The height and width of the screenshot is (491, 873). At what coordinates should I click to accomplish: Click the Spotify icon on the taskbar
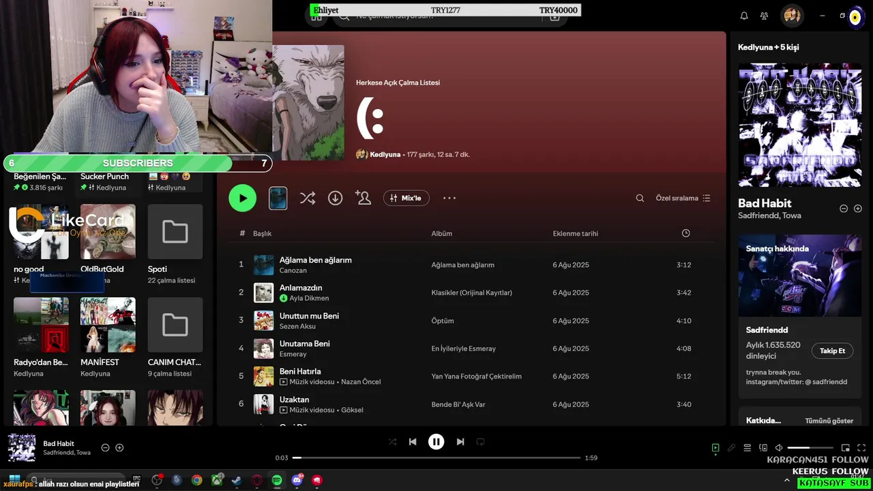(x=277, y=480)
